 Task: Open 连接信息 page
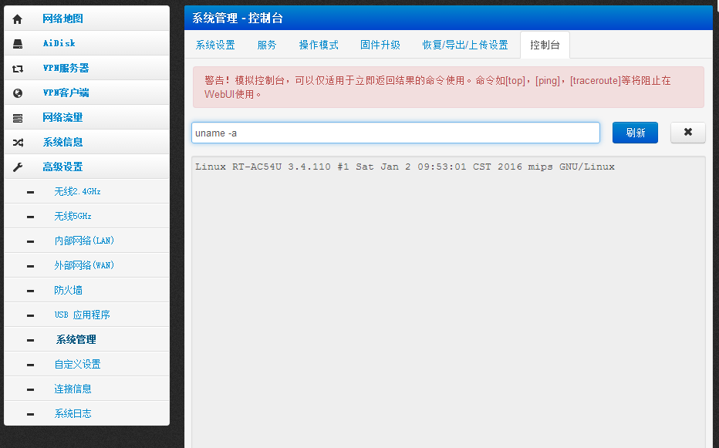(86, 389)
